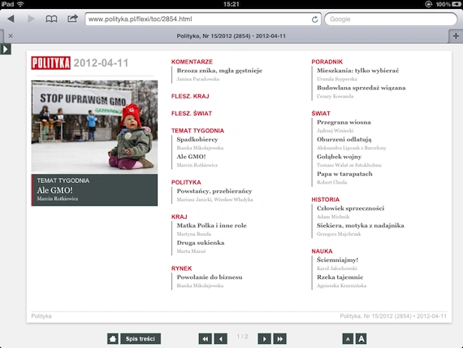Open Ale GMO! in the contents list
The height and width of the screenshot is (348, 463).
(191, 157)
